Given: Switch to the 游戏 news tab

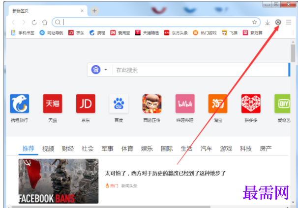Looking at the screenshot, I should (226, 149).
